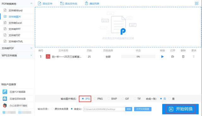
Task: Click the 浏览 browse button
Action: point(128,109)
